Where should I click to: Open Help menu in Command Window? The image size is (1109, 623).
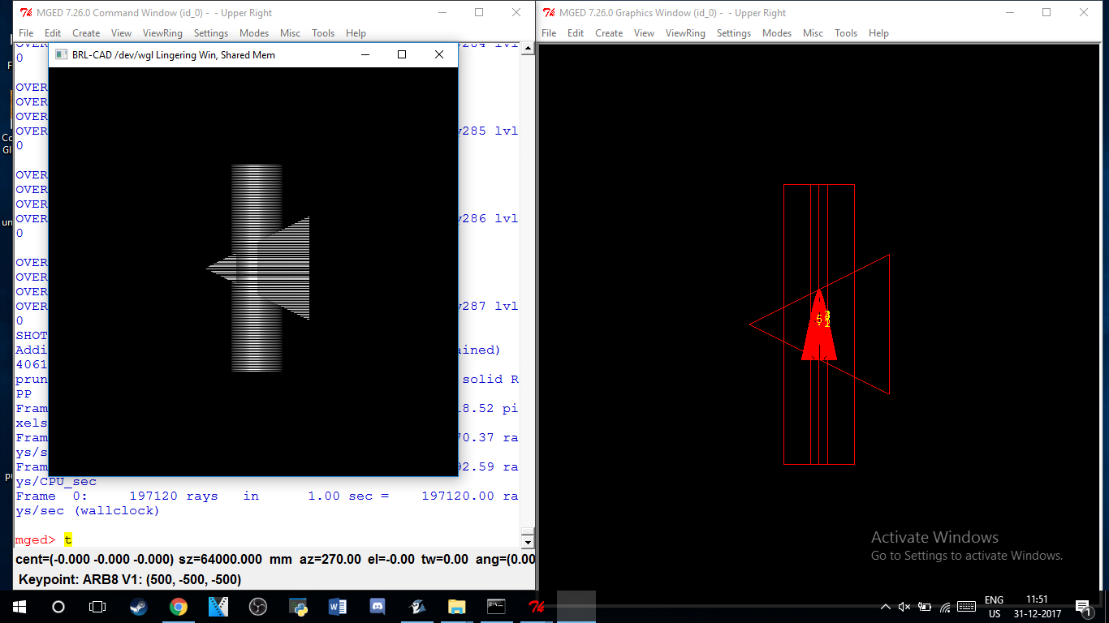(356, 33)
